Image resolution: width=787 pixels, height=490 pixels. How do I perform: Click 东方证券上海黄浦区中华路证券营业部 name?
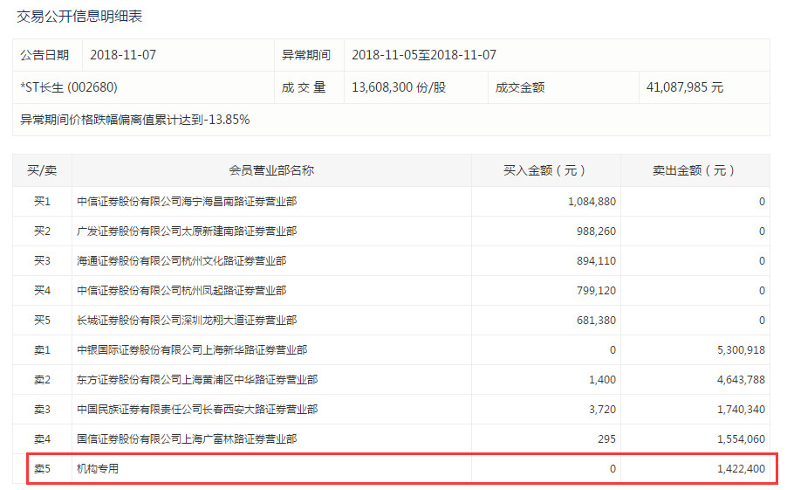coord(197,379)
